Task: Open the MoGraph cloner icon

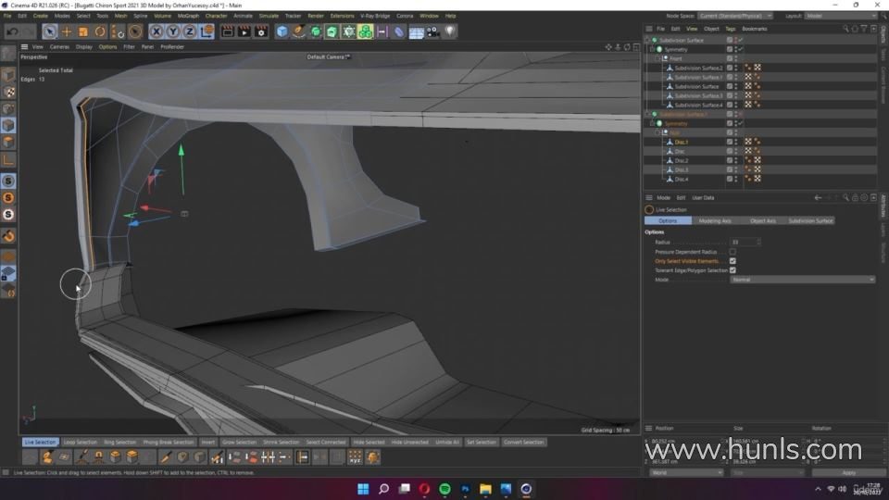Action: click(x=366, y=31)
